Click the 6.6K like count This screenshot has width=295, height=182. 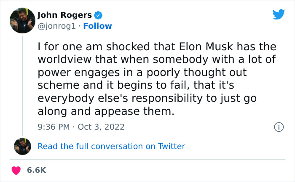click(x=36, y=170)
